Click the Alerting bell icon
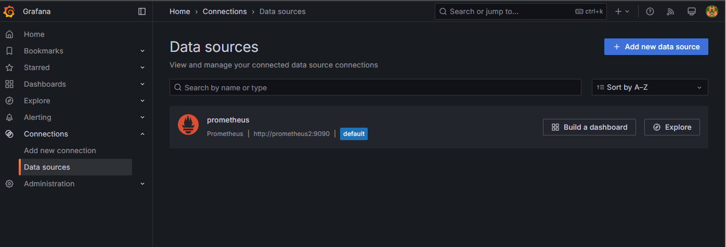The width and height of the screenshot is (726, 247). [x=9, y=117]
